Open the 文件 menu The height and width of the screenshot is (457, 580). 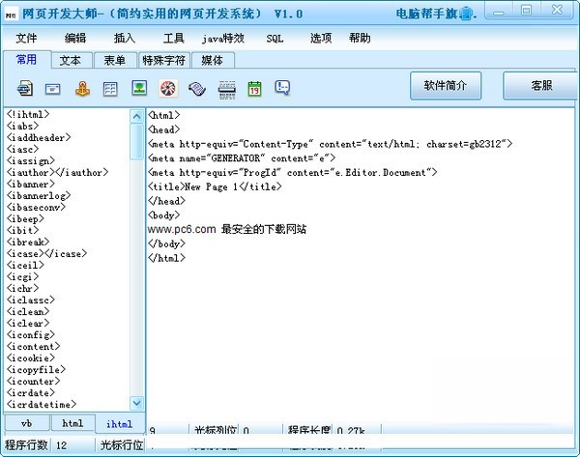(x=26, y=39)
